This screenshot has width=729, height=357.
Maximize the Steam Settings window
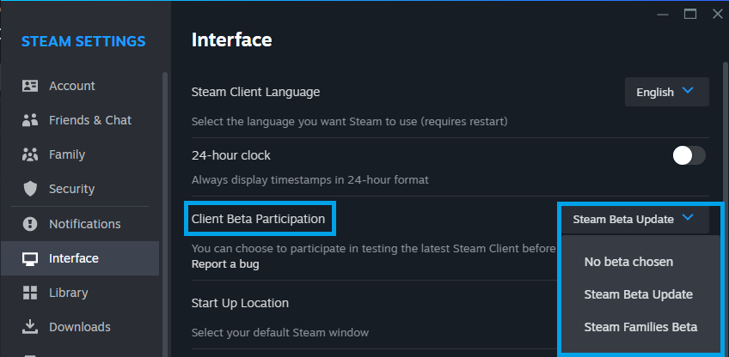coord(689,14)
